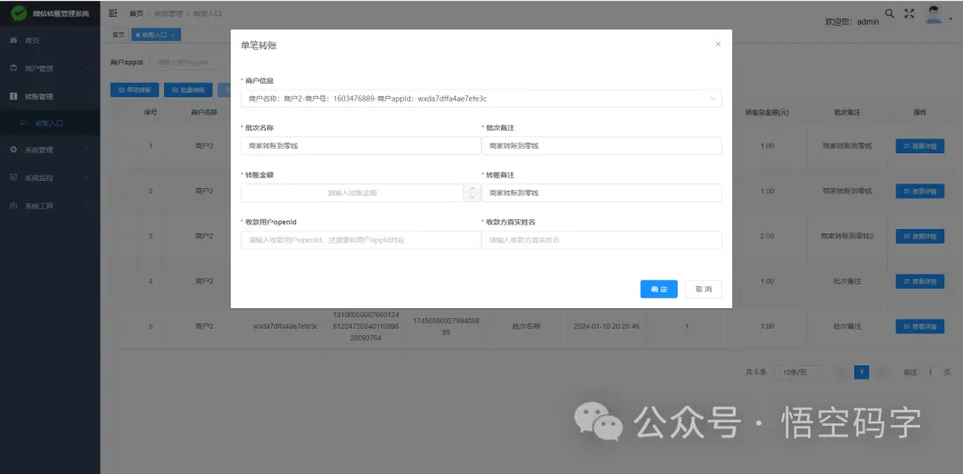Open the 商户信息 dropdown in dialog
The image size is (963, 474).
pyautogui.click(x=481, y=98)
